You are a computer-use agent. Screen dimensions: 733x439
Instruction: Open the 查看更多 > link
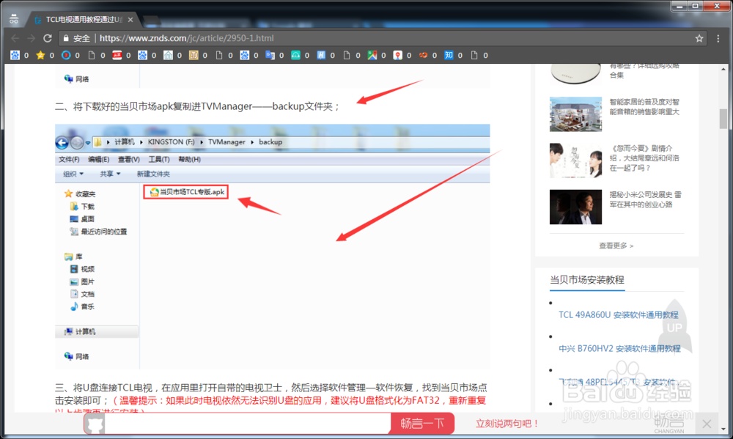(616, 246)
